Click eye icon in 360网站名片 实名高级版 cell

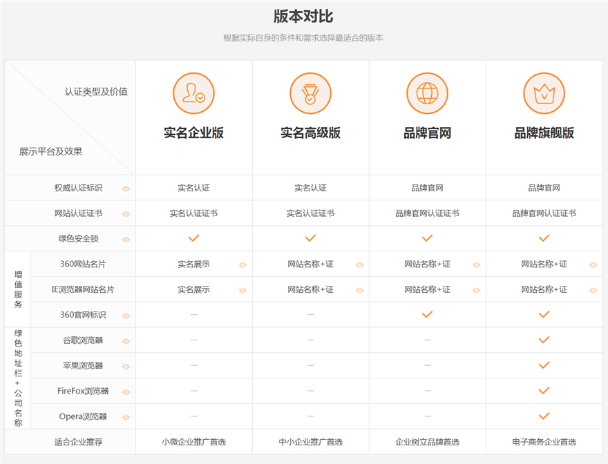tap(360, 265)
